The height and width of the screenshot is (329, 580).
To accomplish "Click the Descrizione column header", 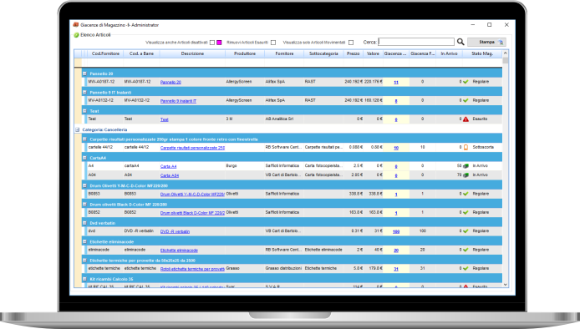I will [x=192, y=53].
